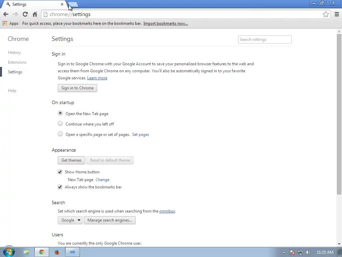Select Open the New Tab page
The width and height of the screenshot is (342, 257).
(60, 113)
